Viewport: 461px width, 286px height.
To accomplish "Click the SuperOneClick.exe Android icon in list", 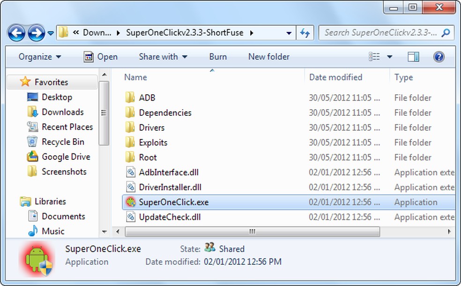I will 131,202.
